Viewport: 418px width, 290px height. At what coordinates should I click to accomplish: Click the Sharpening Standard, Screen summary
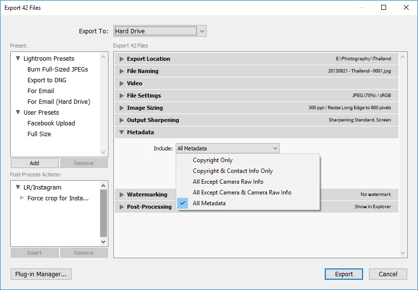(360, 120)
